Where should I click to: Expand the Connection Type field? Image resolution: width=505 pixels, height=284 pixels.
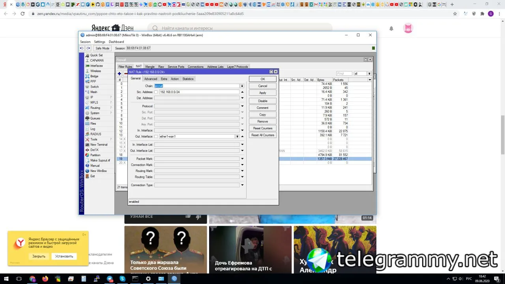pos(242,185)
